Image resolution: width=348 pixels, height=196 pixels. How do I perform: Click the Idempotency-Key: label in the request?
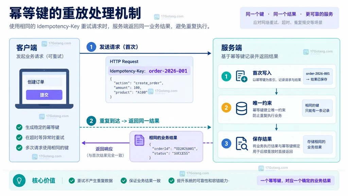pyautogui.click(x=128, y=71)
